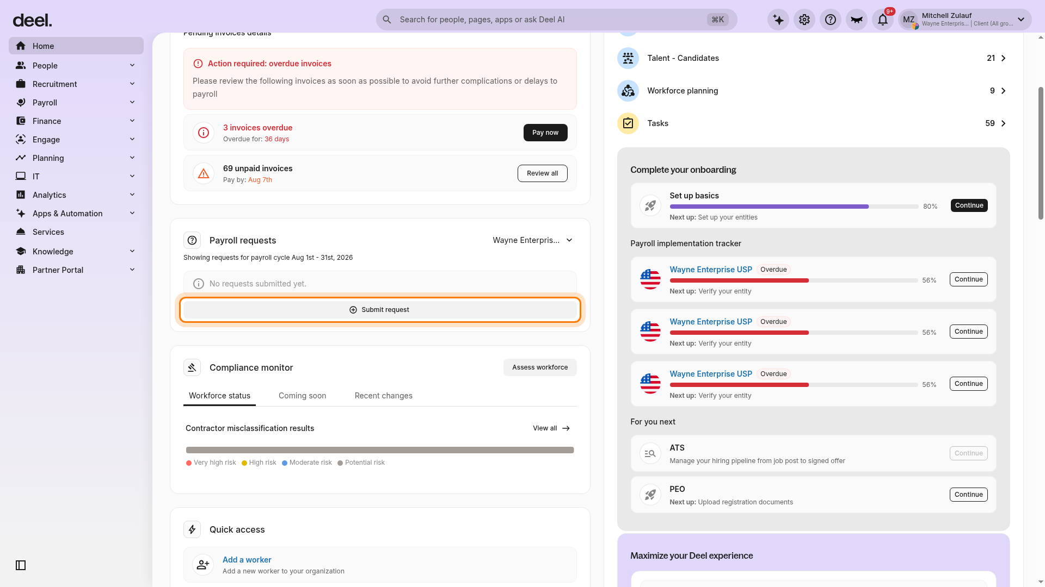The height and width of the screenshot is (587, 1045).
Task: Open the Wayne Enterpris... entity dropdown
Action: (x=533, y=240)
